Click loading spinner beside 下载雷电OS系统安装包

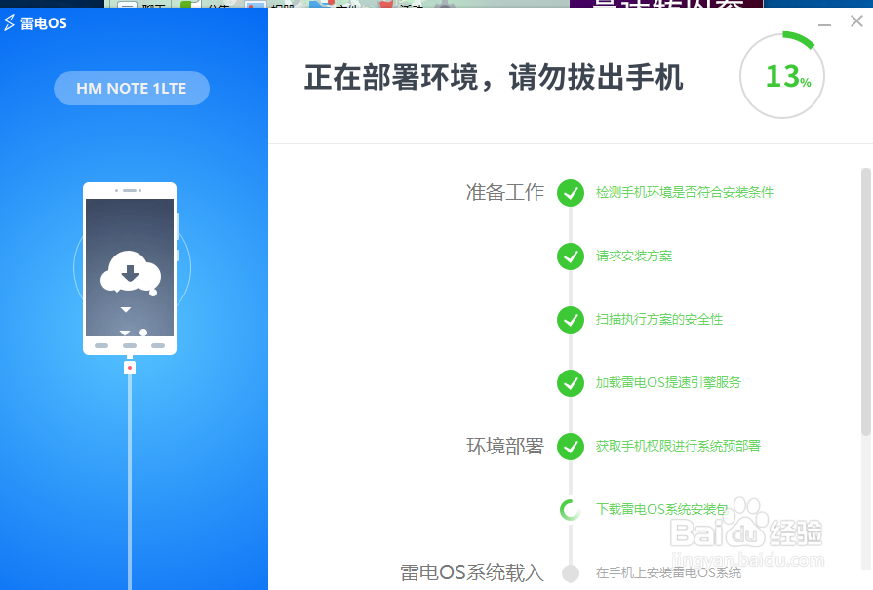(571, 510)
